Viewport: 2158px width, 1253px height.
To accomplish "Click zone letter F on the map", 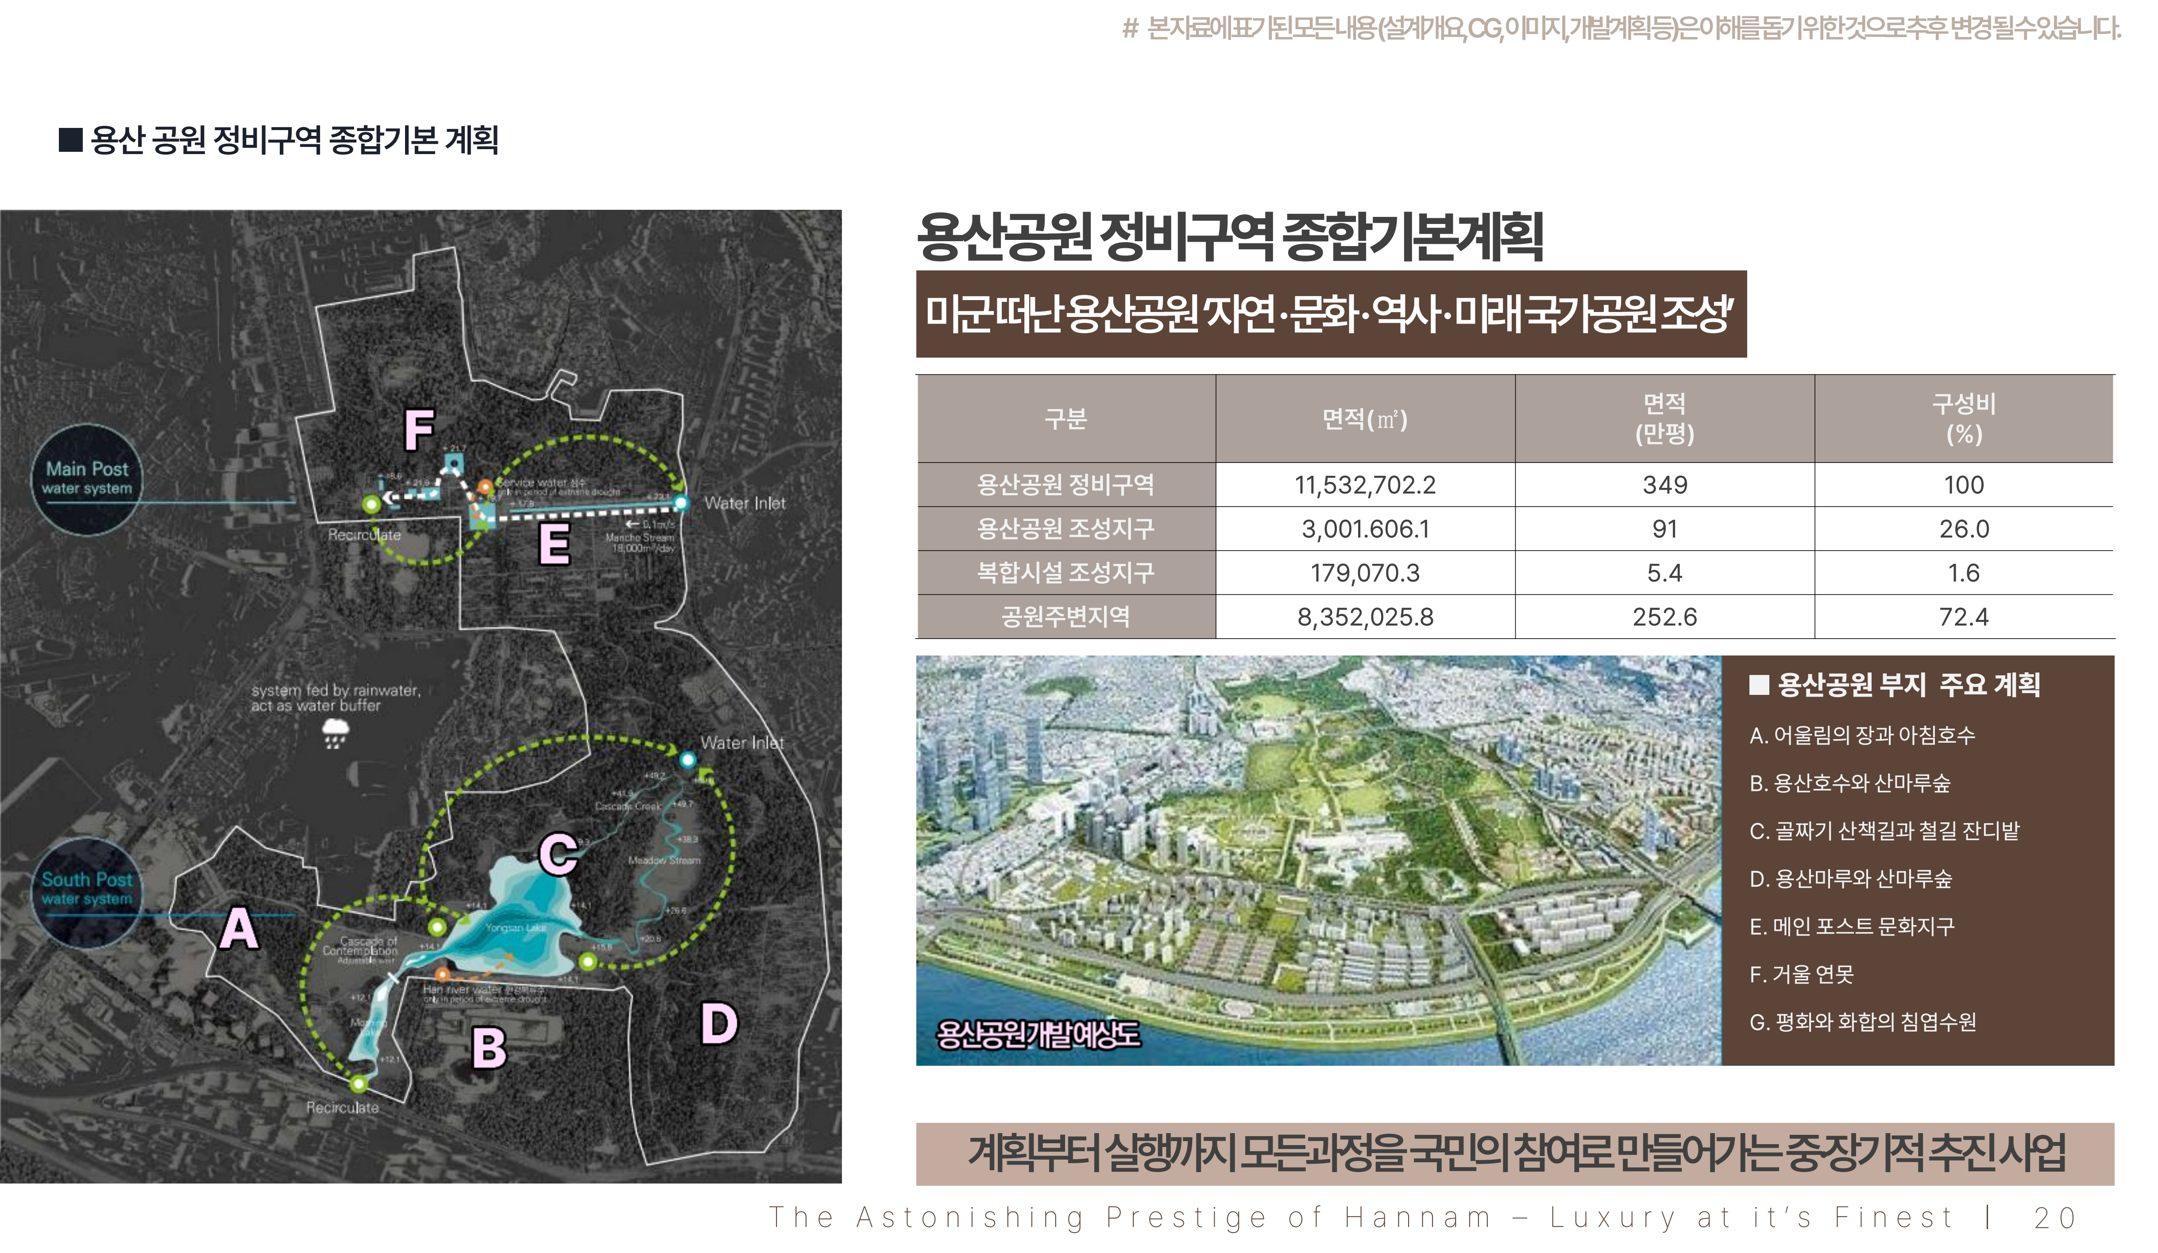I will tap(420, 430).
